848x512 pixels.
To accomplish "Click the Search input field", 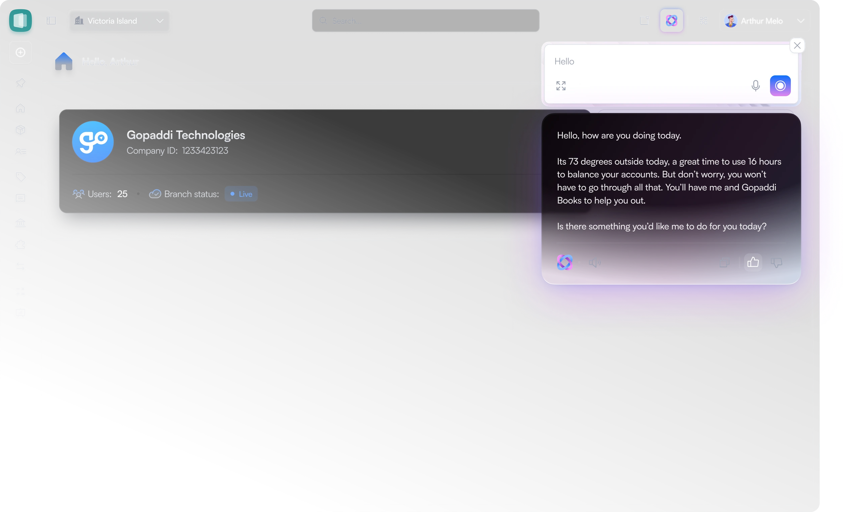I will coord(425,20).
